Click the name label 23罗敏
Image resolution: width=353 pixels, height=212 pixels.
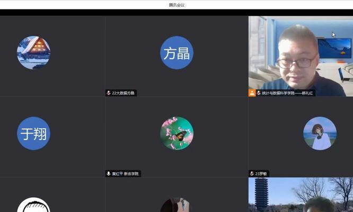click(x=261, y=173)
